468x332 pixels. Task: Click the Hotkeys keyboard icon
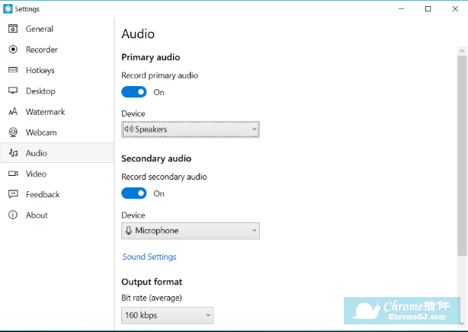tap(12, 70)
